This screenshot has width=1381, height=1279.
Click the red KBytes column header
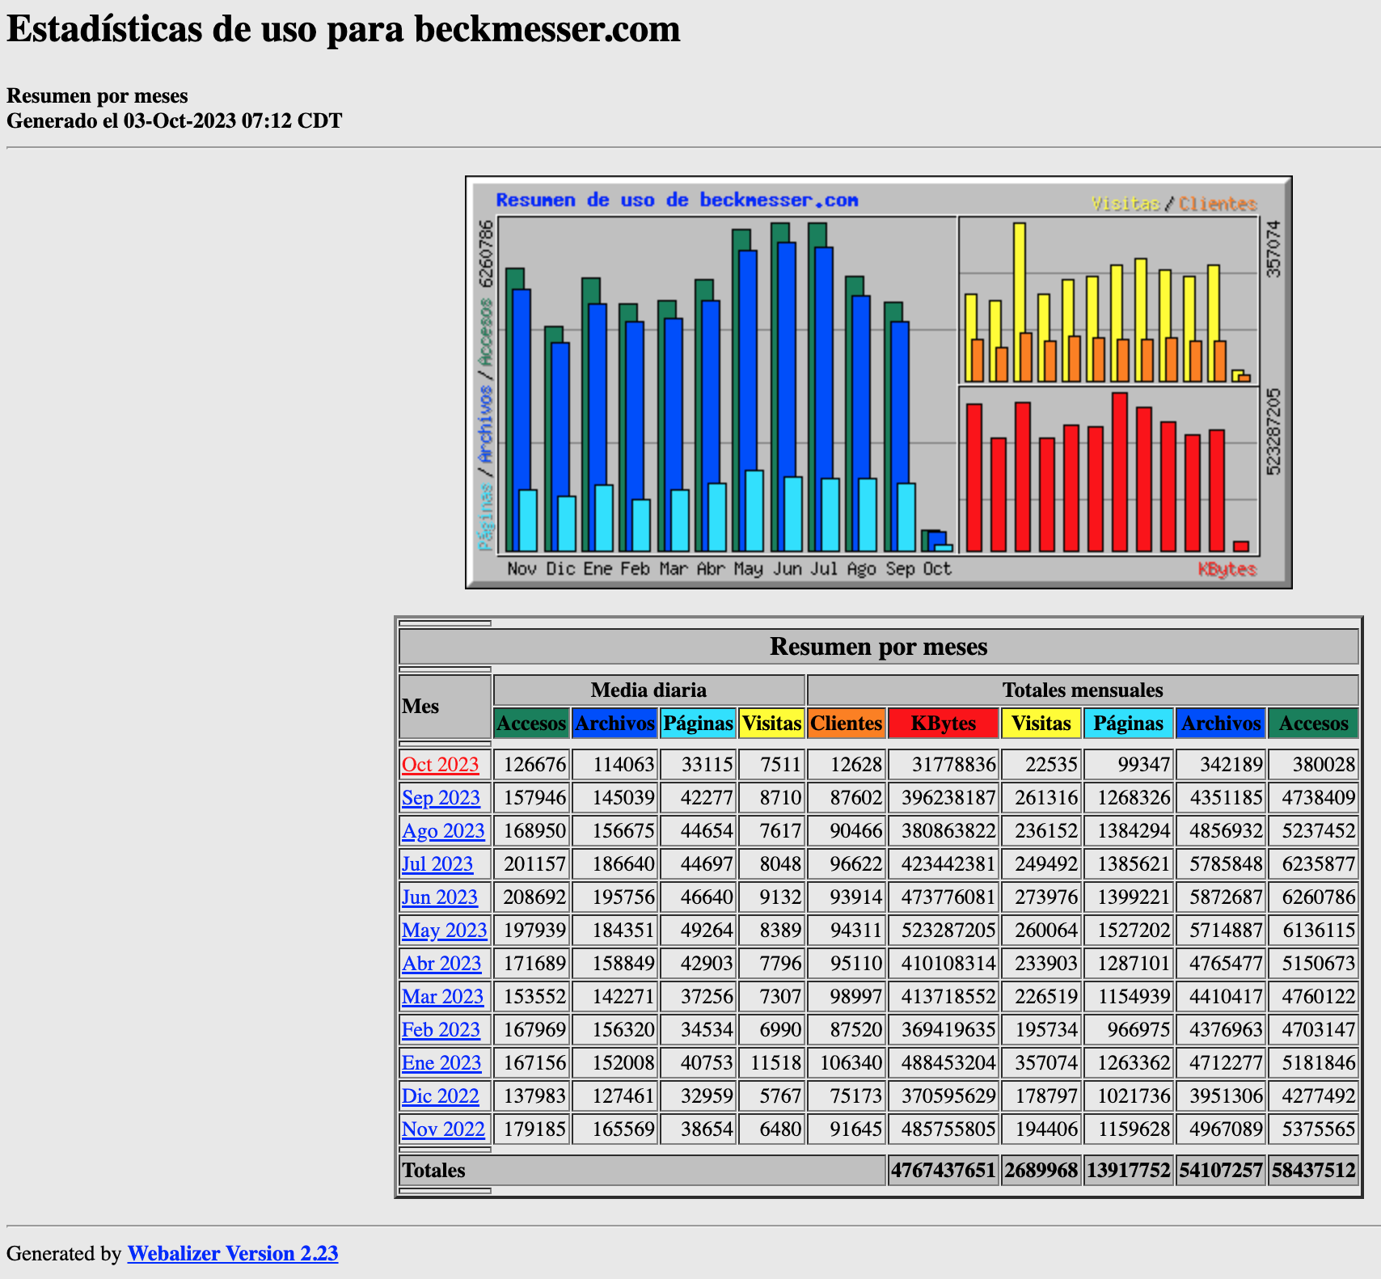(x=944, y=724)
